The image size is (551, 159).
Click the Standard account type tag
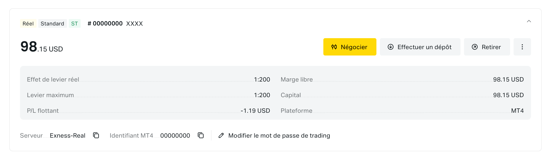pyautogui.click(x=52, y=23)
